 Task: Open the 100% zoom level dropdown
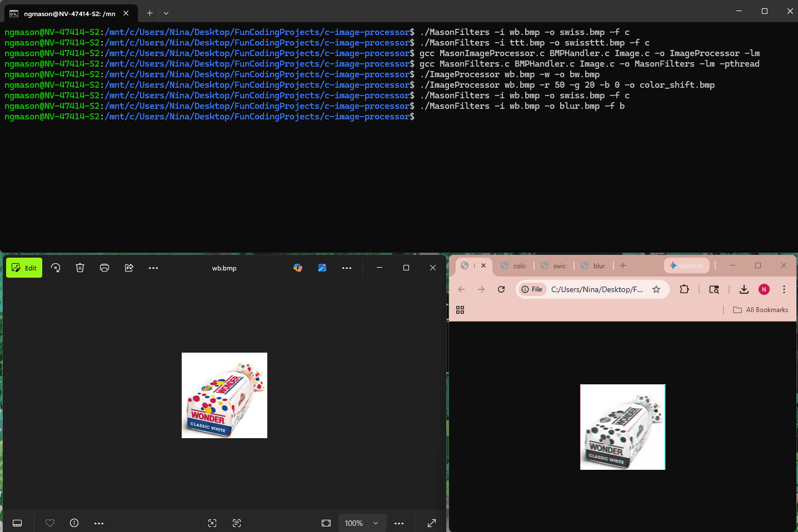(362, 523)
